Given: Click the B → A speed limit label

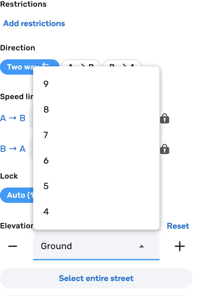Looking at the screenshot, I should click(x=13, y=149).
